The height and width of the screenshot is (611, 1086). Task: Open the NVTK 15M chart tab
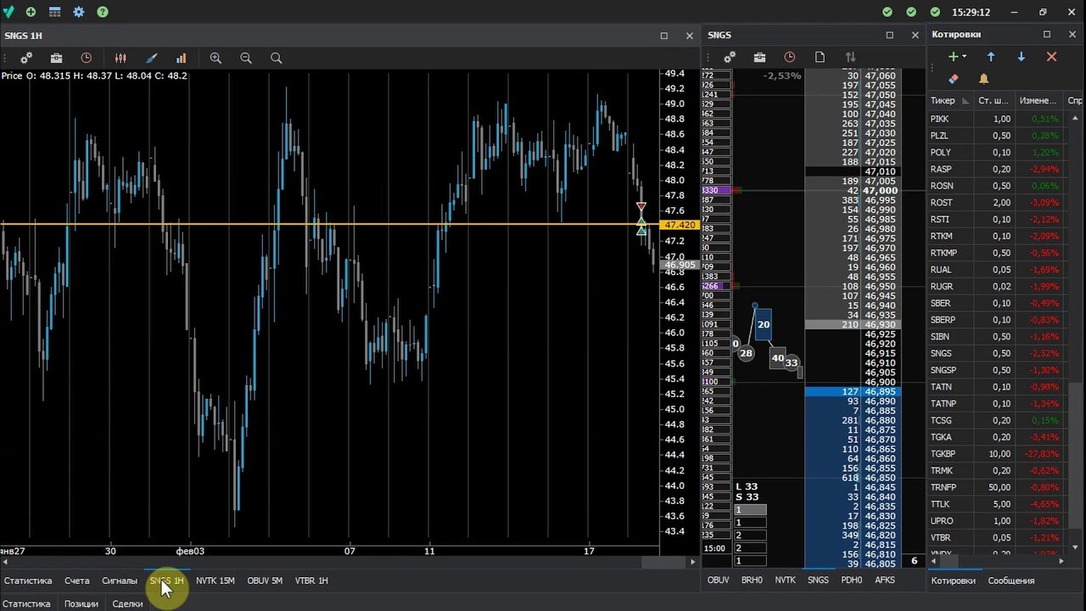tap(215, 580)
